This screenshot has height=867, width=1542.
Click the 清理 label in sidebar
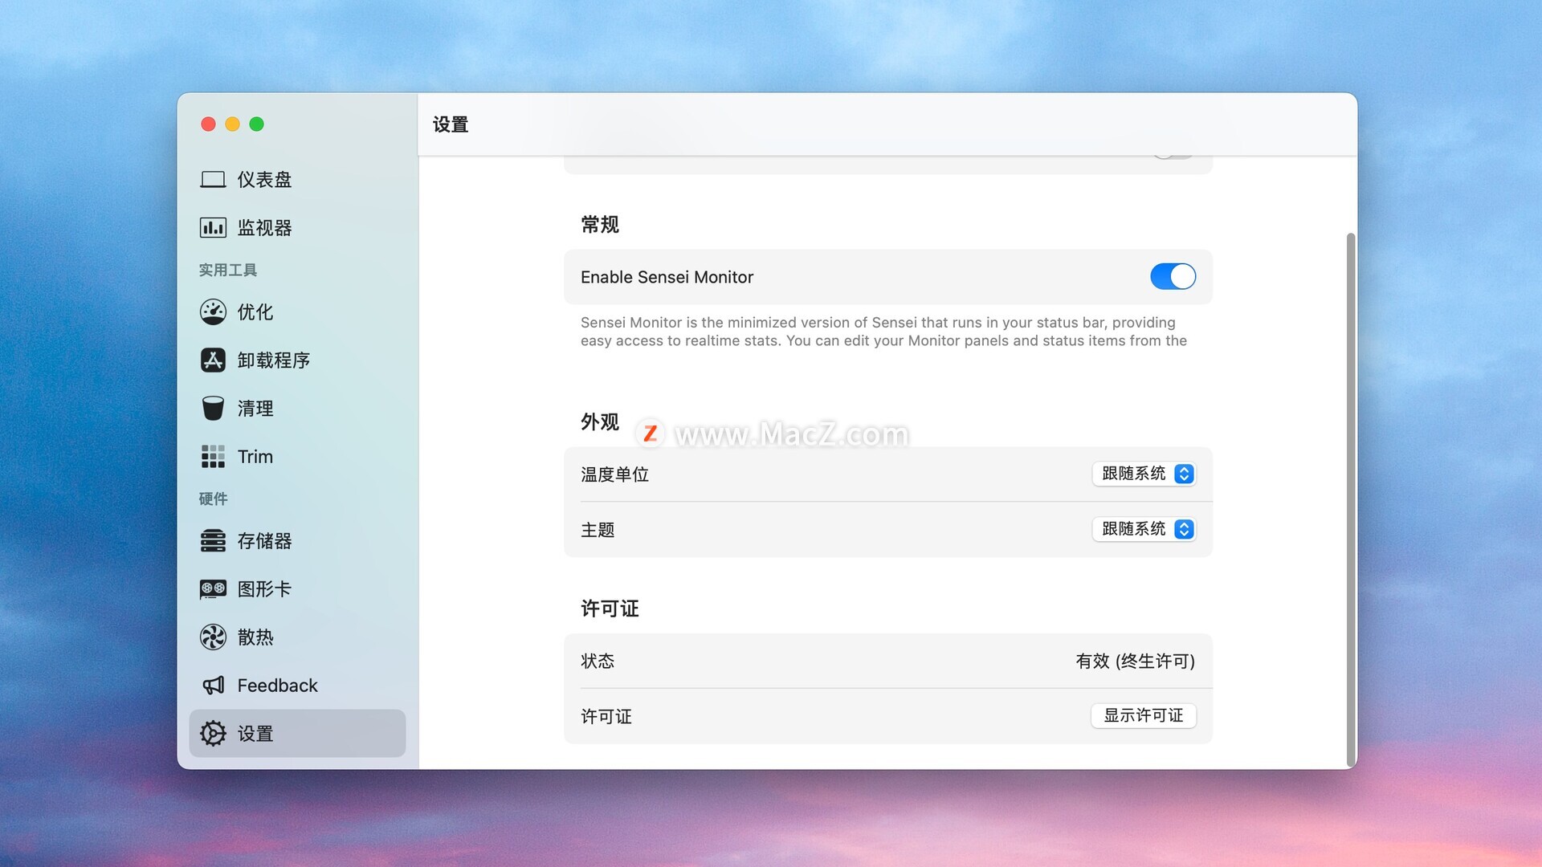(x=255, y=409)
